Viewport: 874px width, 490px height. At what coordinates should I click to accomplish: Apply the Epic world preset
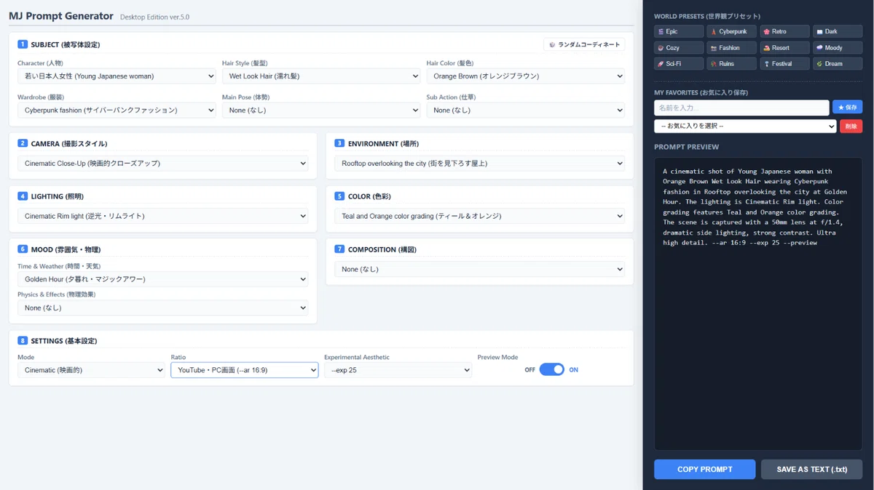pos(679,31)
